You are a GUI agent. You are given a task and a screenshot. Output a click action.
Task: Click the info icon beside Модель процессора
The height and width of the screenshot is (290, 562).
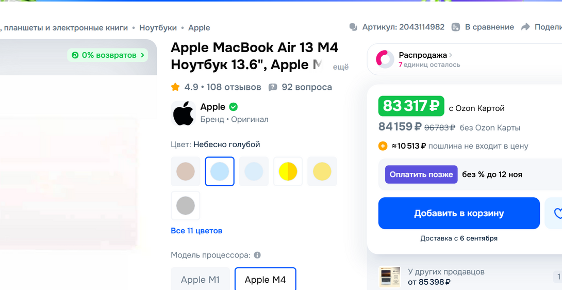(x=257, y=255)
